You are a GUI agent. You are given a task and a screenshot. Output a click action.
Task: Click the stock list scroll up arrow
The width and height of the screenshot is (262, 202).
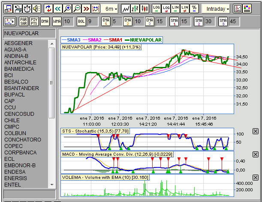click(52, 44)
